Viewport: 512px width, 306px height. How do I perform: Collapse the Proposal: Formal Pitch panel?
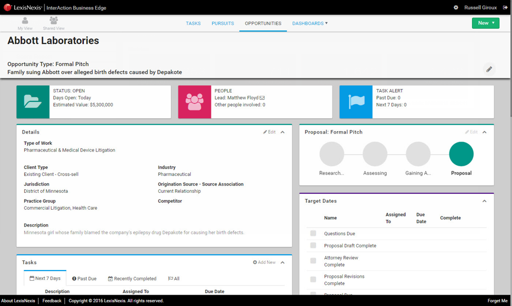484,132
